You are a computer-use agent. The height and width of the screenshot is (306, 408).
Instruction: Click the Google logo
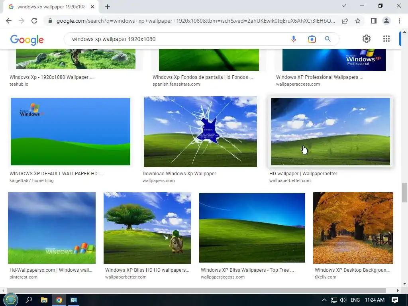[27, 40]
